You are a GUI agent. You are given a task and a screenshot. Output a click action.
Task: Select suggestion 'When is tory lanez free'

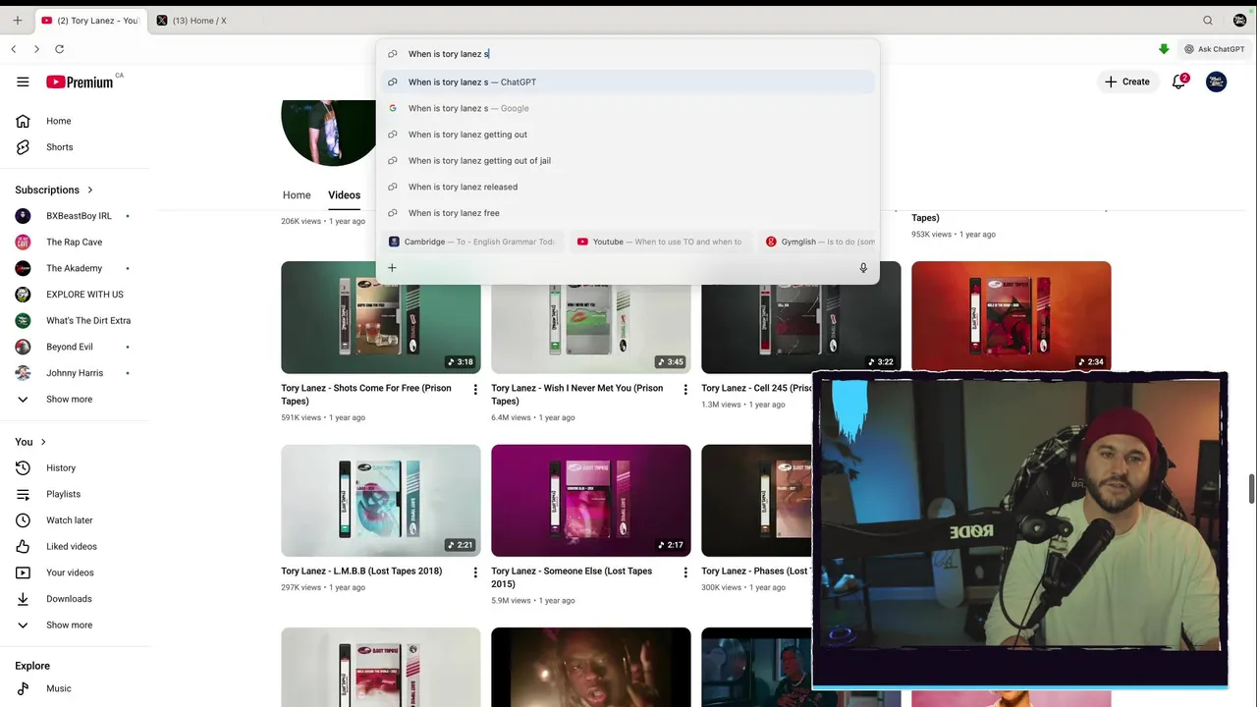tap(627, 213)
